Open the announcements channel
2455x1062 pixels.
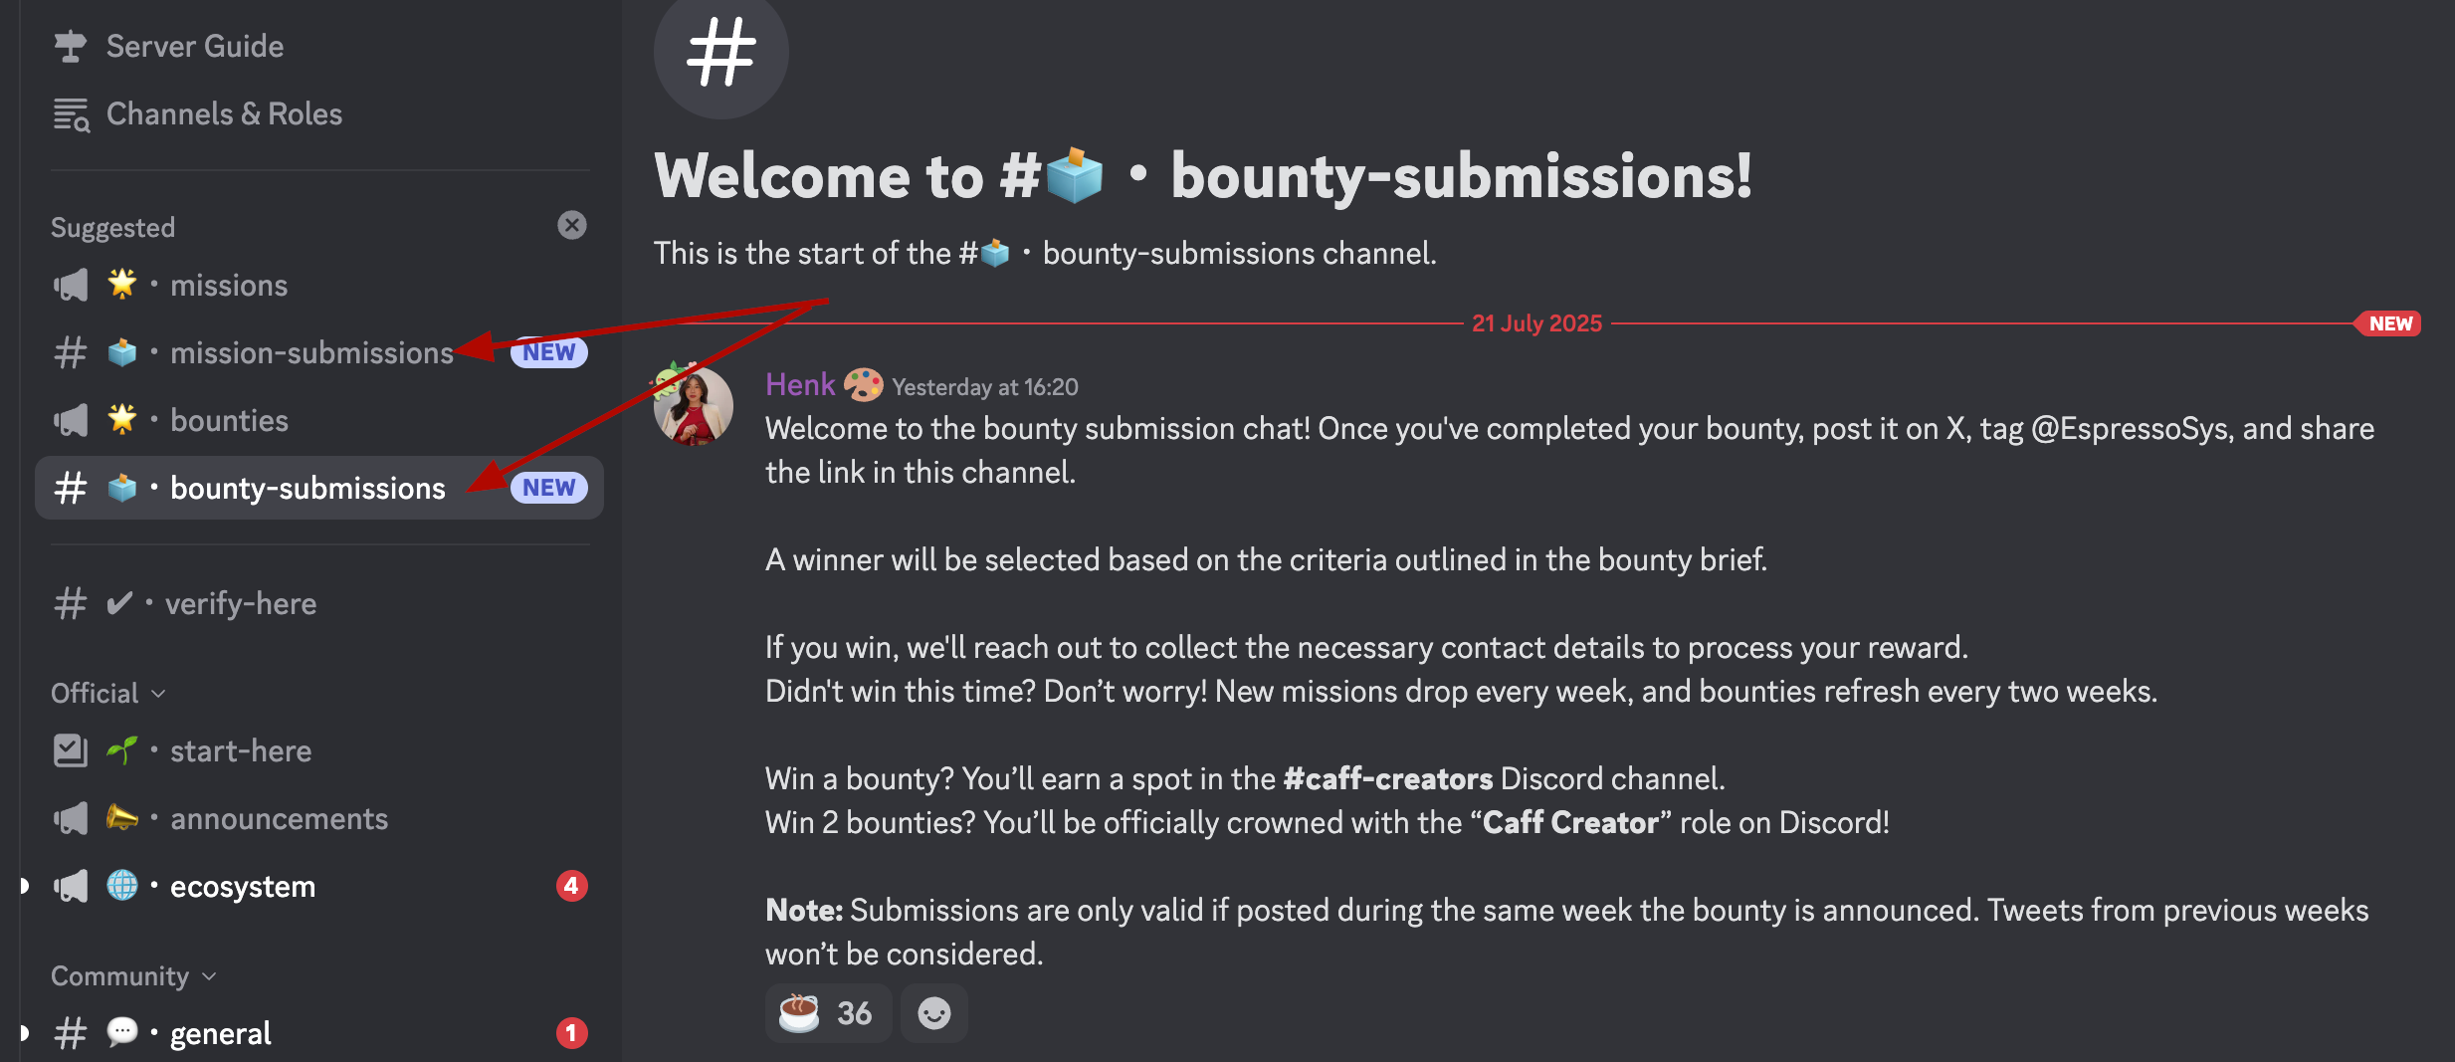click(x=279, y=819)
